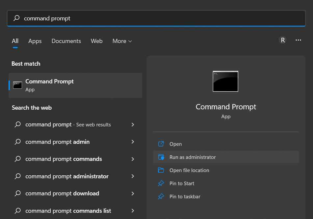The image size is (313, 219).
Task: Choose Open file location
Action: (x=226, y=170)
